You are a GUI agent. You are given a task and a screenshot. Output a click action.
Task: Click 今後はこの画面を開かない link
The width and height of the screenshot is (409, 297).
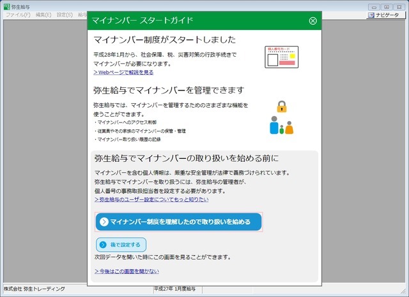pos(127,272)
